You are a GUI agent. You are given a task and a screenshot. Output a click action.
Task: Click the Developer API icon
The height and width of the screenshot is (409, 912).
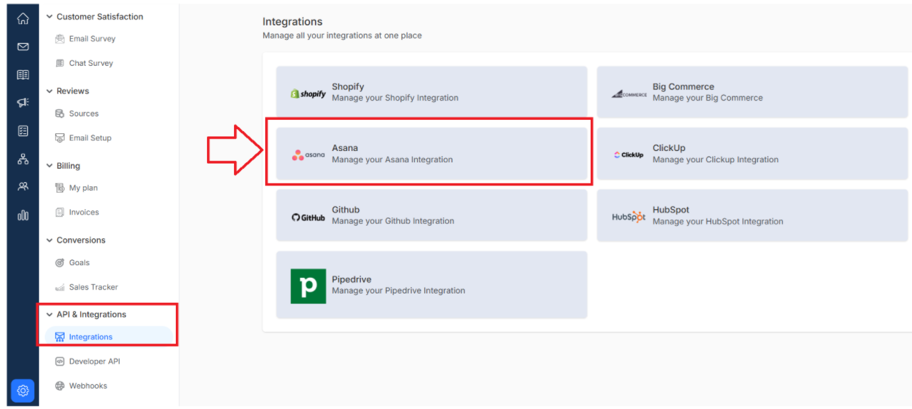click(x=60, y=362)
